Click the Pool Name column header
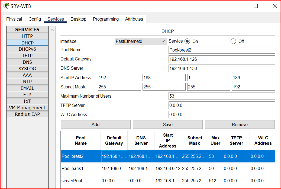 point(81,140)
